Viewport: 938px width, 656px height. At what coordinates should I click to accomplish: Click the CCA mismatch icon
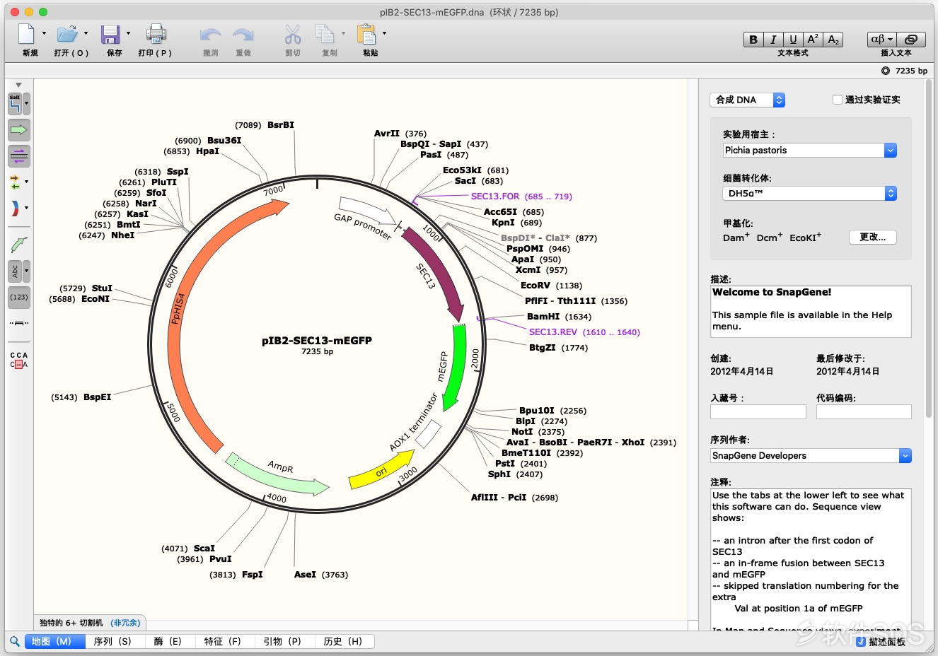(19, 360)
